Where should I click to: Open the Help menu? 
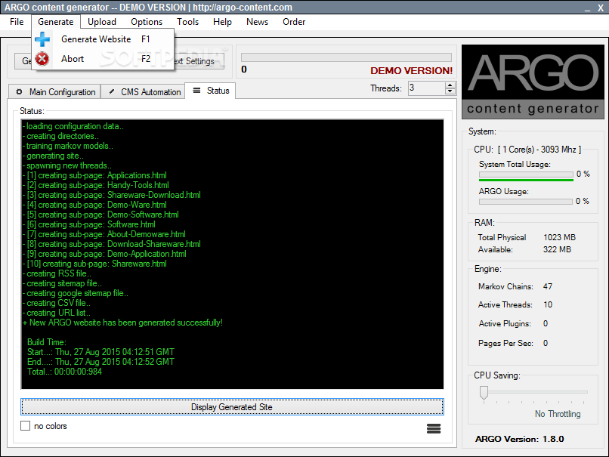pyautogui.click(x=222, y=22)
